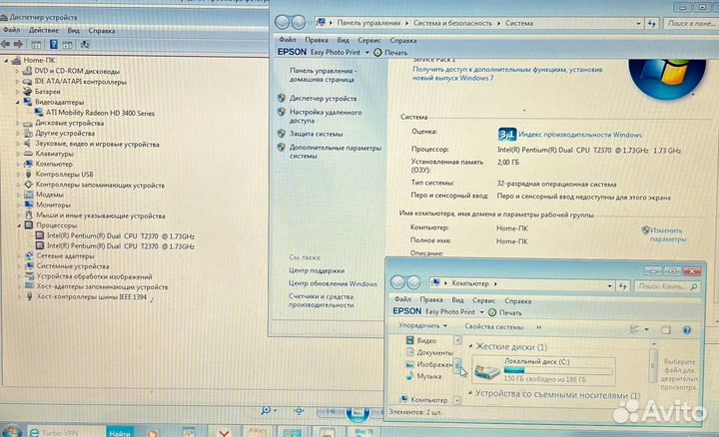Expand Дисковые устройства node
This screenshot has height=437, width=719.
(x=18, y=124)
